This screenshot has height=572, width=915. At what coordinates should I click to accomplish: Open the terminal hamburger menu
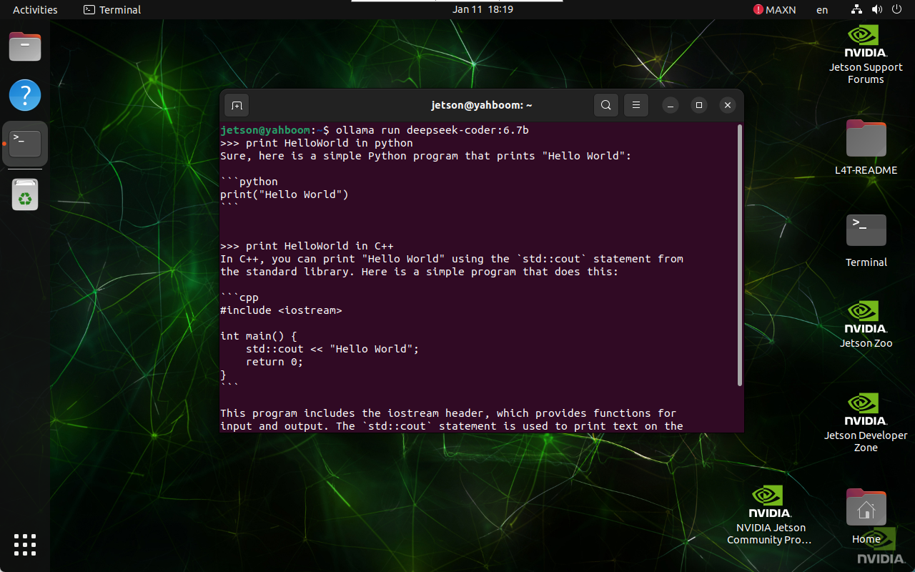pos(635,105)
